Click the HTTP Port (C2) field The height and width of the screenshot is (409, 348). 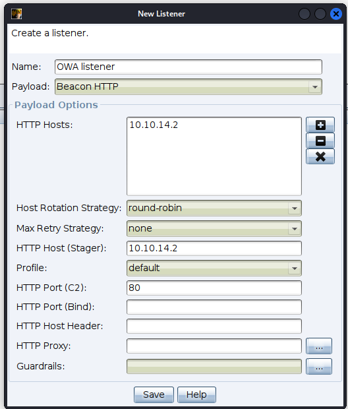pyautogui.click(x=214, y=288)
